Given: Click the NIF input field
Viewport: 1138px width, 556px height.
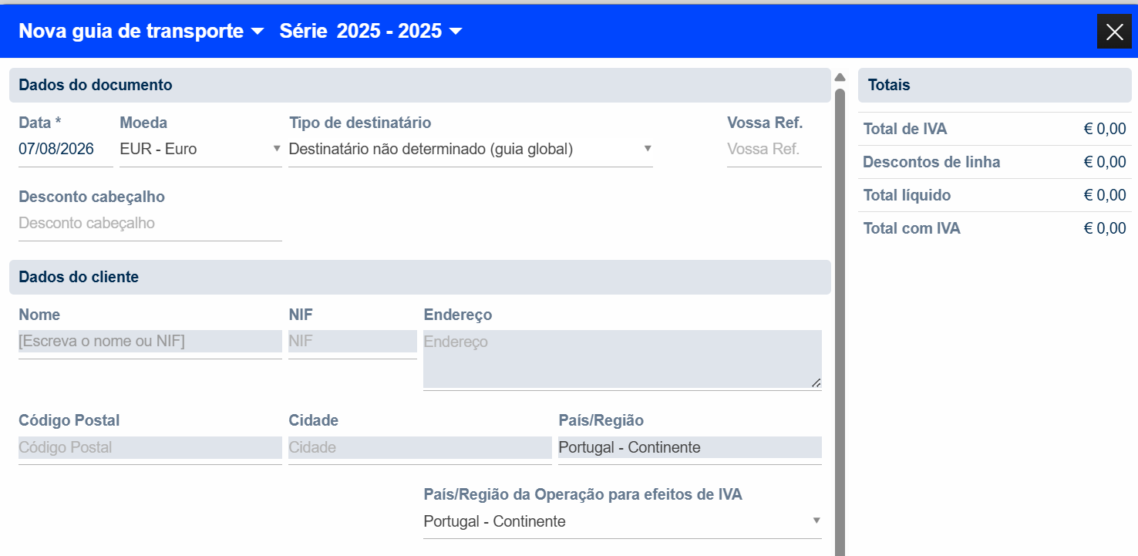Looking at the screenshot, I should point(352,341).
